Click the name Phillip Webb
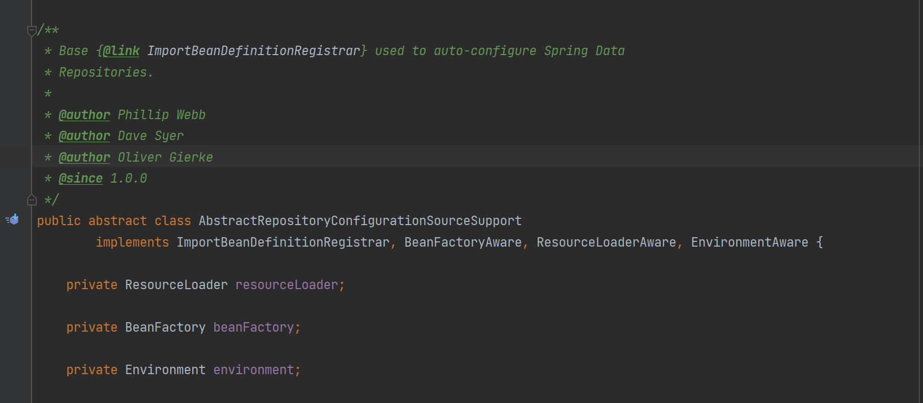 162,115
